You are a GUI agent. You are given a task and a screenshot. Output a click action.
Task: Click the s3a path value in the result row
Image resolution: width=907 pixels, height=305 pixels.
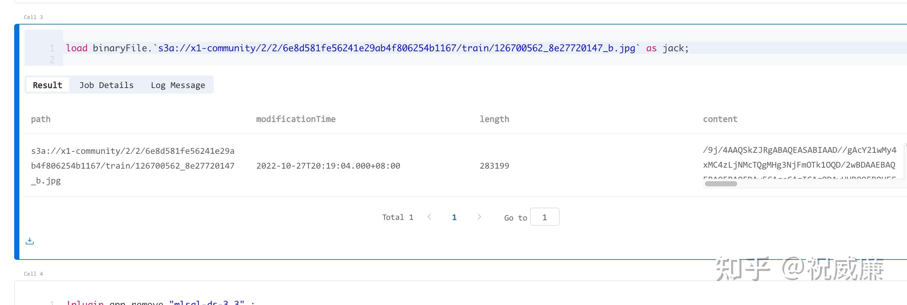[x=133, y=166]
